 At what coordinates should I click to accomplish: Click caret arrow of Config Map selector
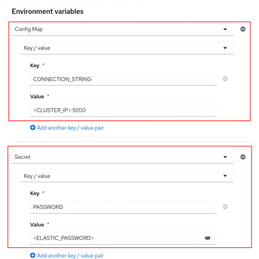[225, 29]
